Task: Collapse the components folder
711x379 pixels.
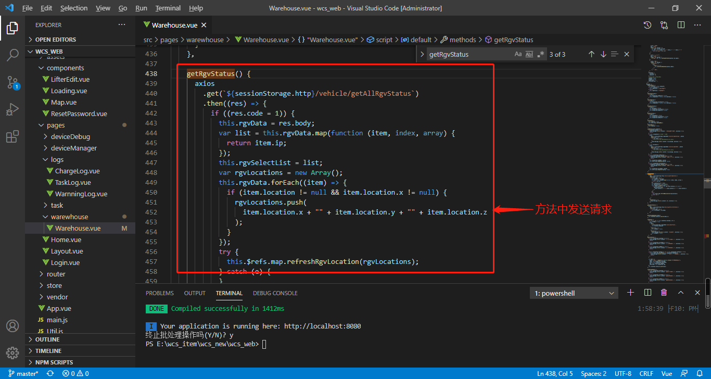Action: [x=80, y=68]
